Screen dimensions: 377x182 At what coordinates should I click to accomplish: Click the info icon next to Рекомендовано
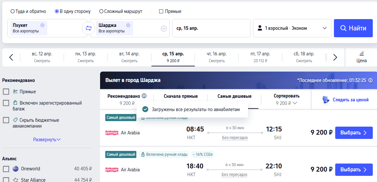click(144, 96)
